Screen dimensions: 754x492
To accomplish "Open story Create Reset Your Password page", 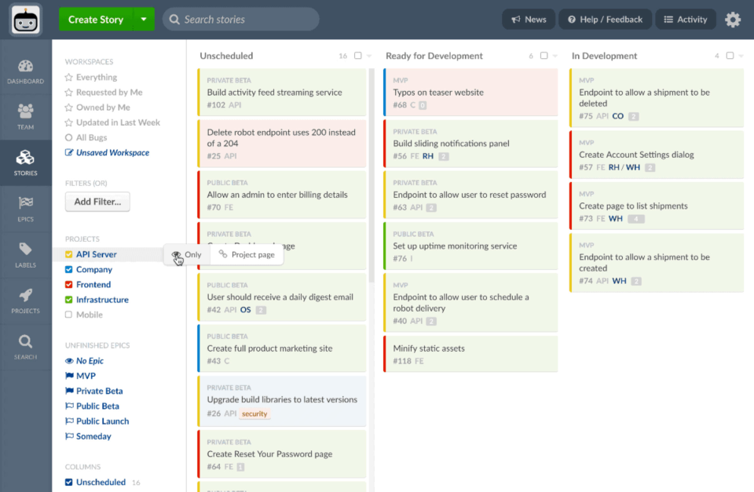I will (282, 454).
